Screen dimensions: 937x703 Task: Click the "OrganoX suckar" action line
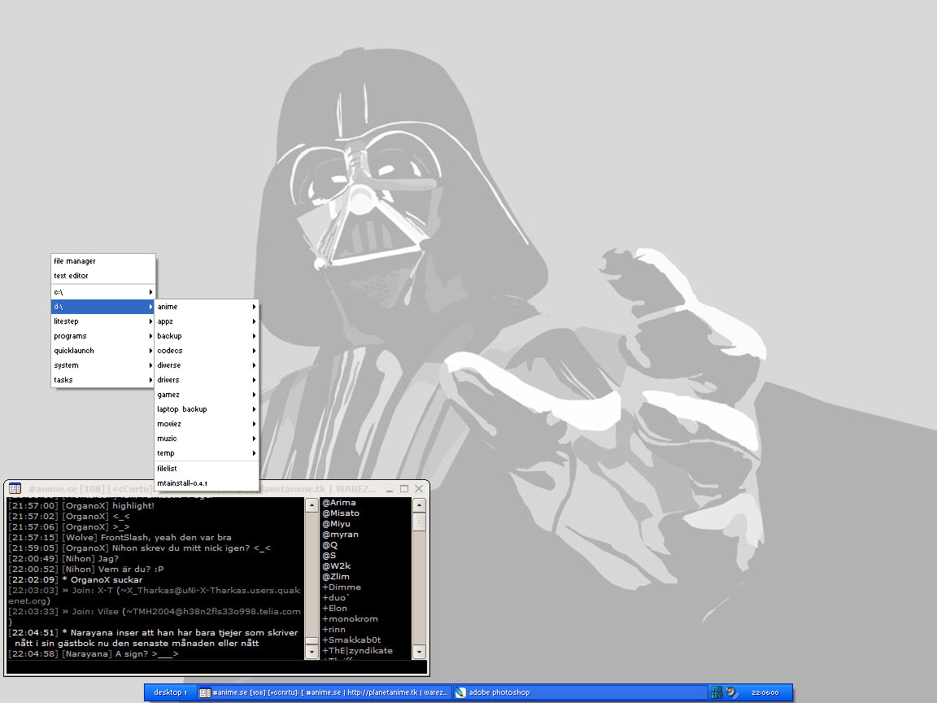coord(76,580)
